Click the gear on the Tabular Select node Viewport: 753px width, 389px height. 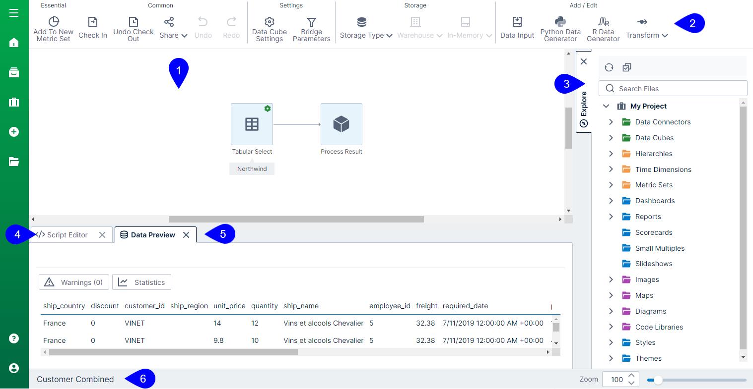pos(268,108)
